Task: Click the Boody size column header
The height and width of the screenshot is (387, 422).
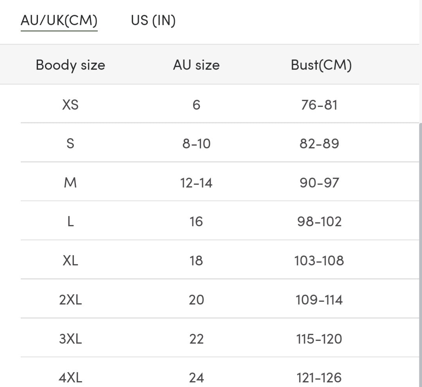Action: point(70,65)
